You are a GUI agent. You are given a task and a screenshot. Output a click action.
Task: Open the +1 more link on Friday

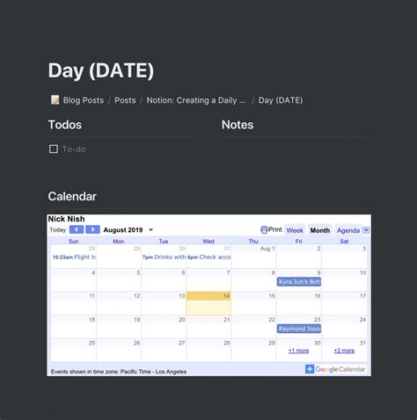(x=298, y=351)
